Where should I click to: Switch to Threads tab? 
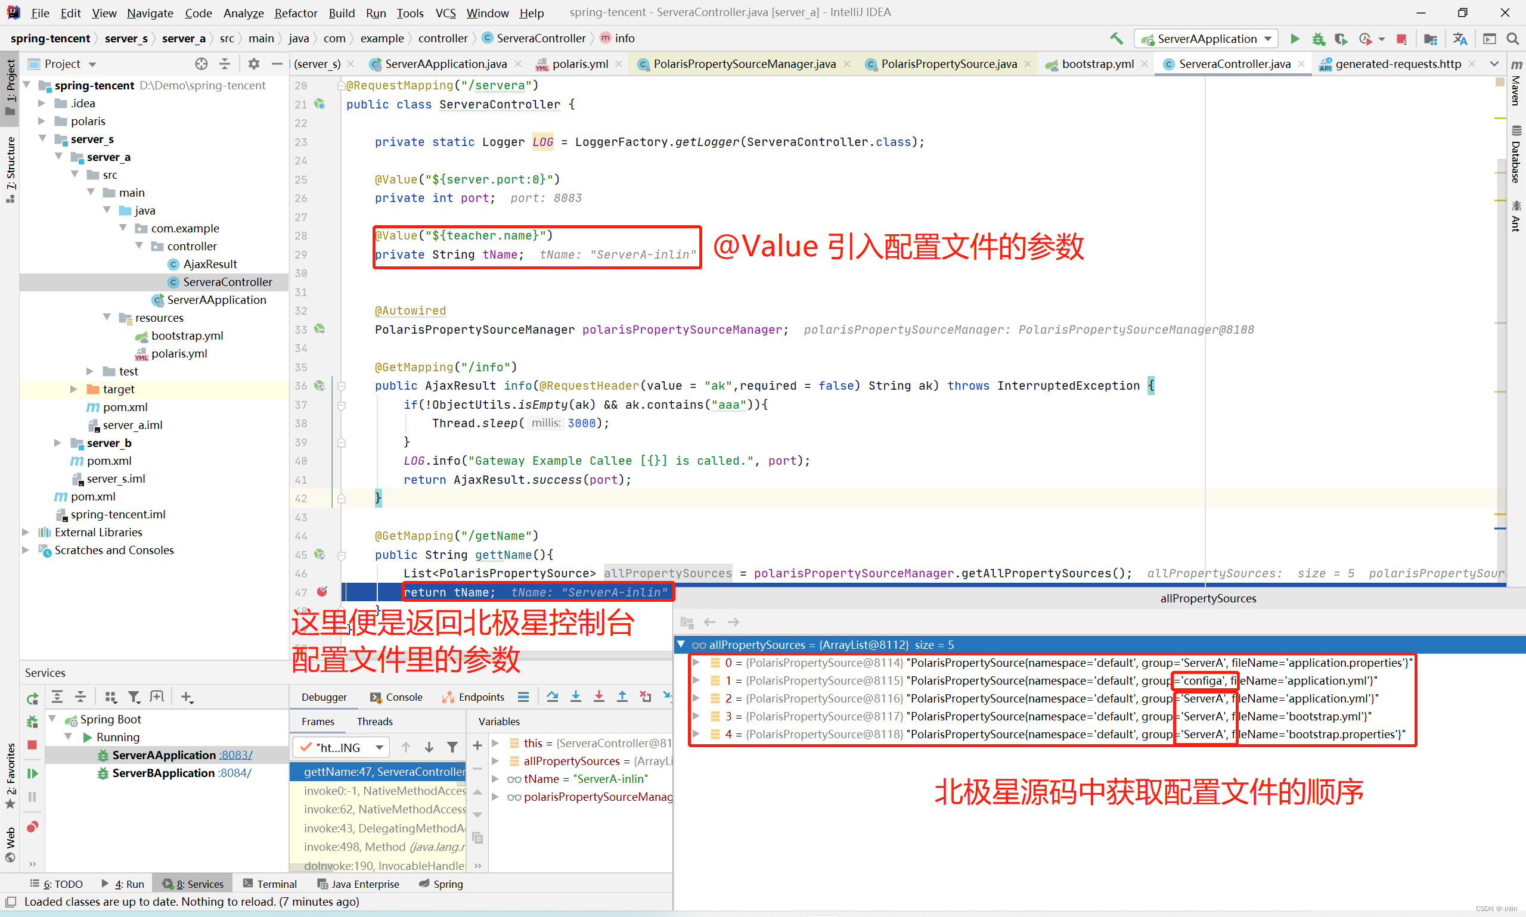point(374,721)
